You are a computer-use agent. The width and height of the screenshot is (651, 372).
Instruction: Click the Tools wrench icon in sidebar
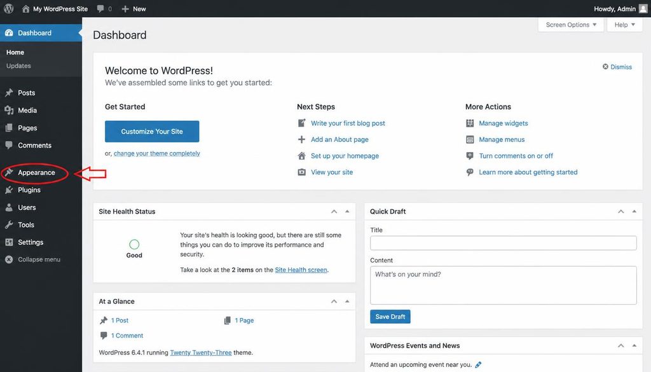[9, 224]
